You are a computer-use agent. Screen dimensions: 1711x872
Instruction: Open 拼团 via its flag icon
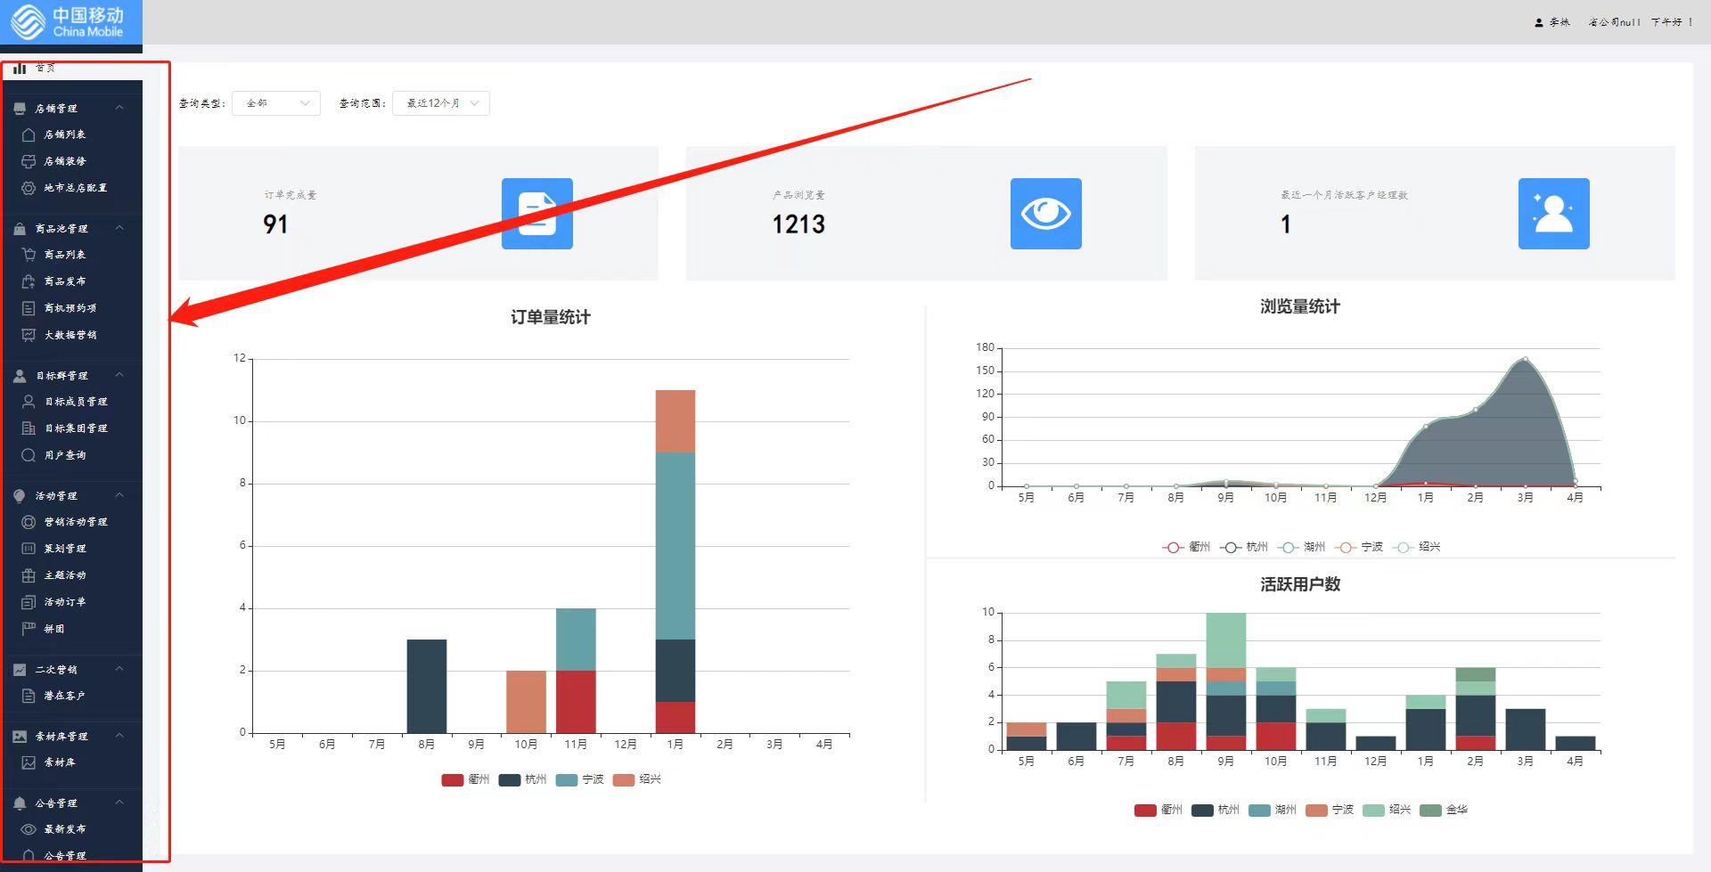tap(29, 629)
